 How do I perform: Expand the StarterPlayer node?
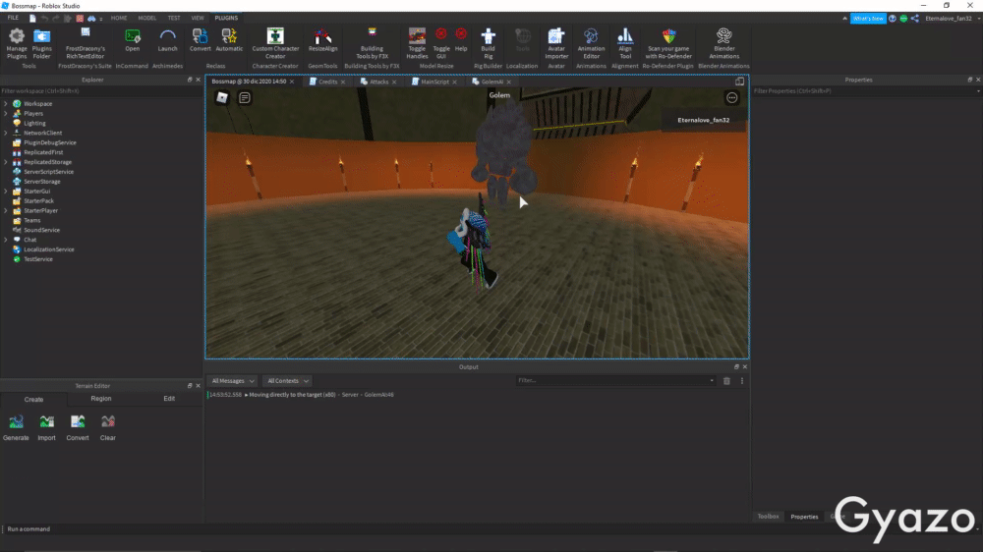tap(6, 210)
